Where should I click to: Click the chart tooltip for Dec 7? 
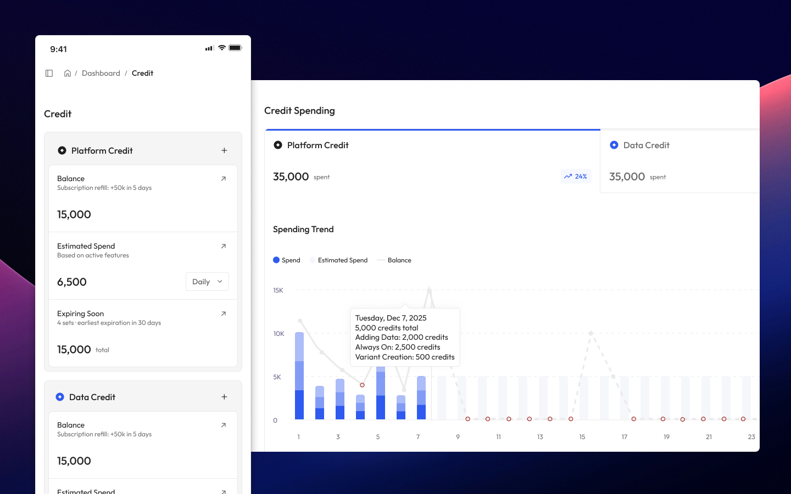click(x=405, y=337)
